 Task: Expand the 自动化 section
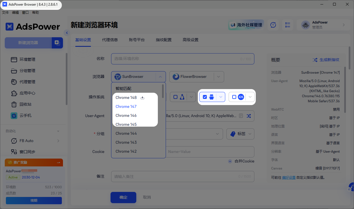[58, 131]
